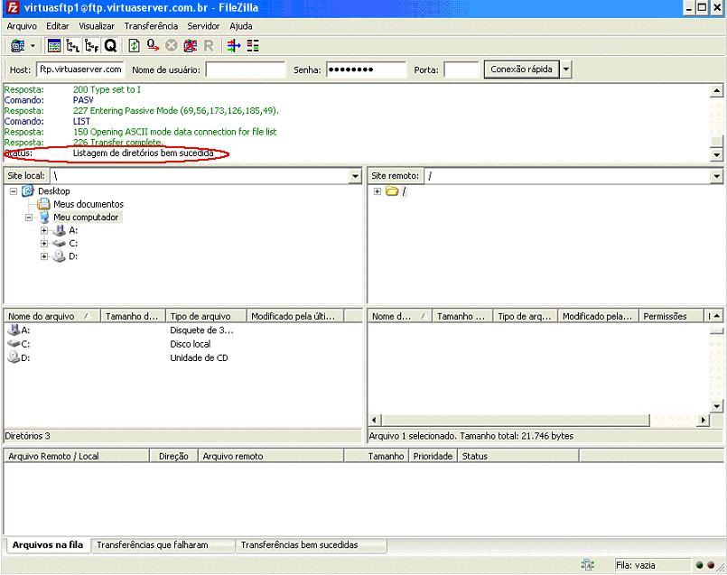Click the Conexão rápida button
The width and height of the screenshot is (727, 575).
click(521, 70)
